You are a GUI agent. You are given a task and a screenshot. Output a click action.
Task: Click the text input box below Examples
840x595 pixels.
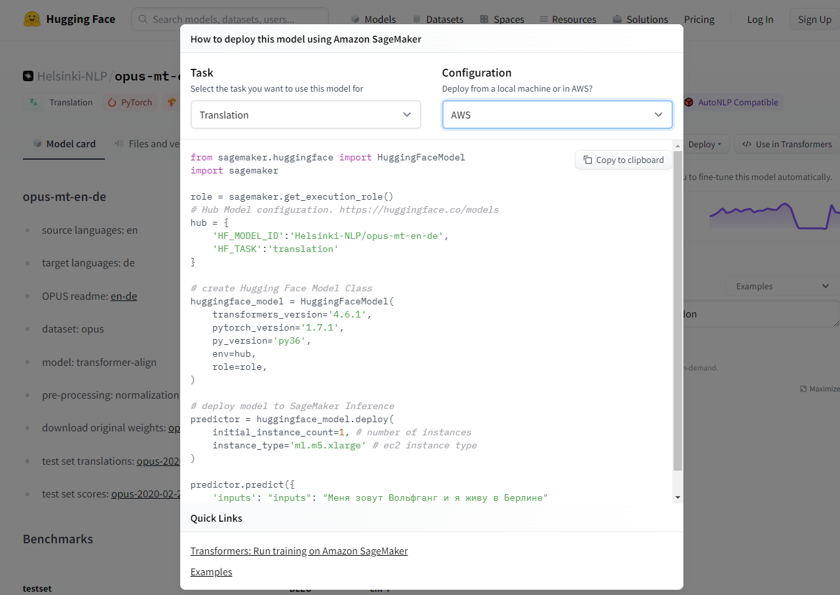761,314
